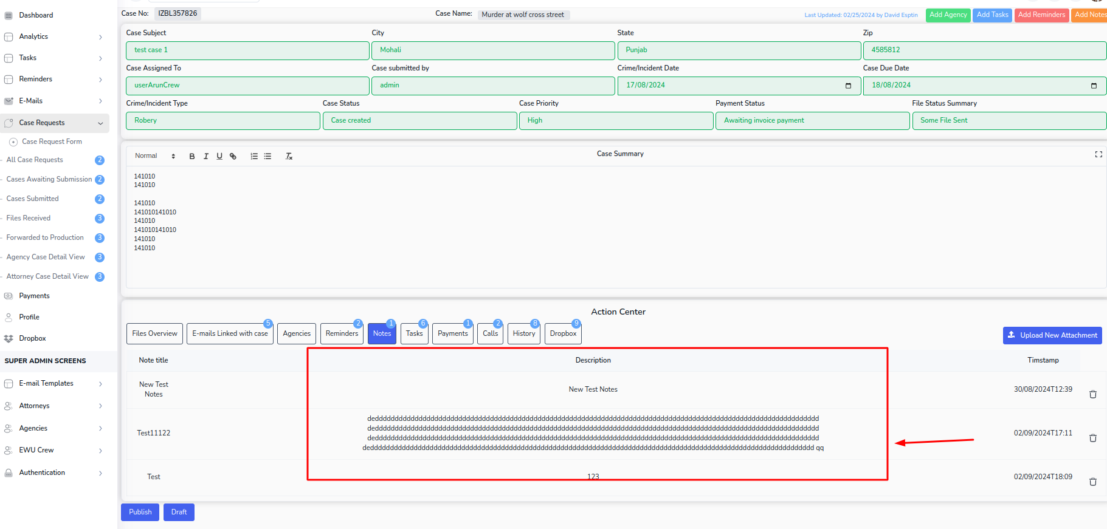Edit the City field showing Mohali
This screenshot has height=529, width=1107.
[x=493, y=50]
